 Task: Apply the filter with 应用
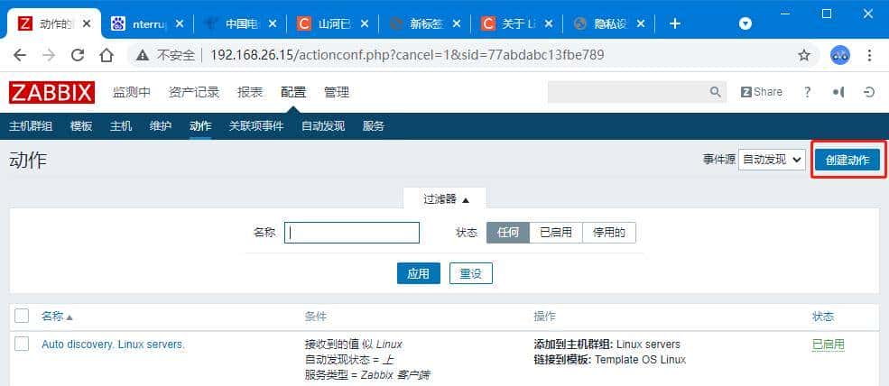click(x=419, y=273)
